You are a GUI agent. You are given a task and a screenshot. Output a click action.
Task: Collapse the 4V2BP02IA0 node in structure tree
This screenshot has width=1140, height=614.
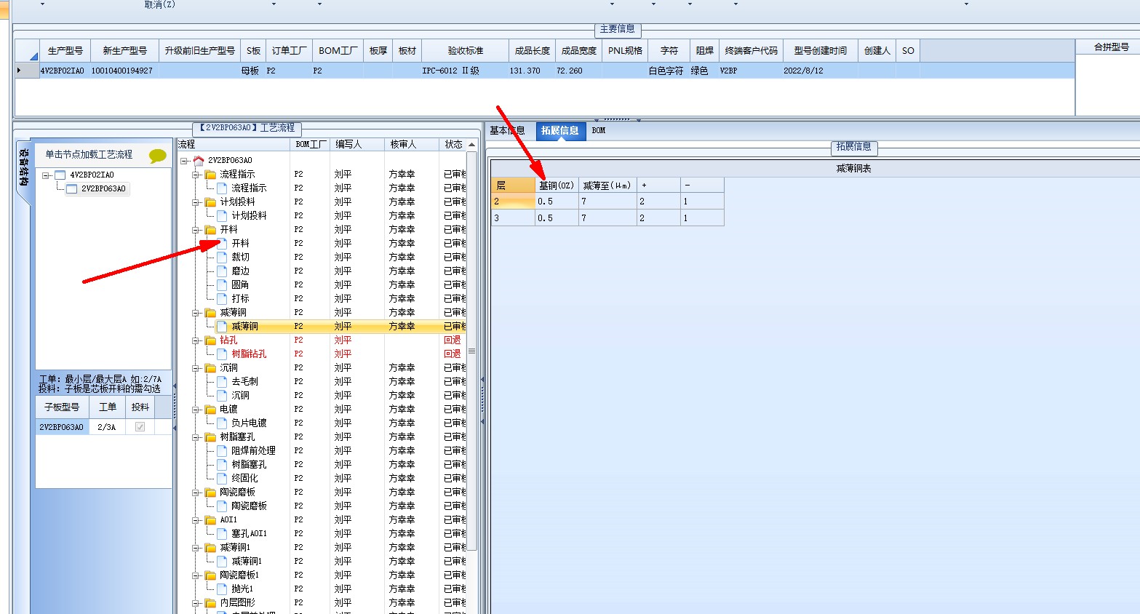click(46, 175)
